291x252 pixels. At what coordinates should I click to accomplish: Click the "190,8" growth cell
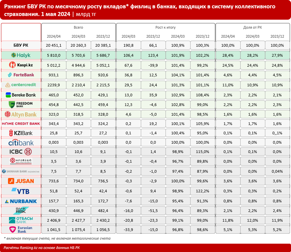(x=128, y=45)
